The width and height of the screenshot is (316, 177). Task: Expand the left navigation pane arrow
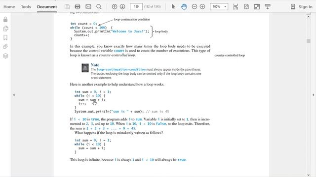tap(14, 95)
